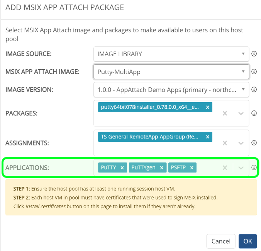Click info icon beside MSIX App Attach Image

click(254, 72)
